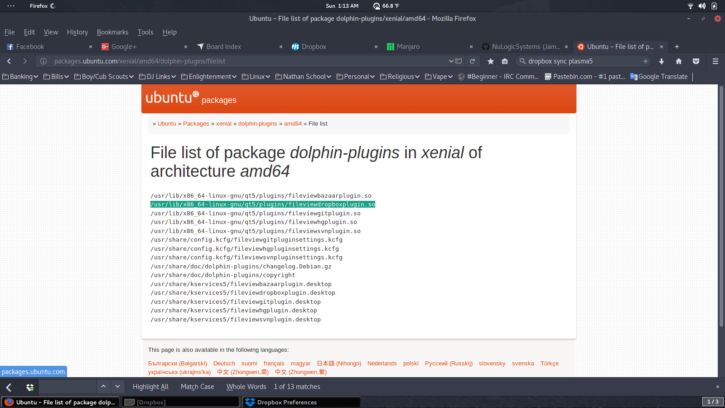Toggle Whole Words in find bar
Image resolution: width=725 pixels, height=408 pixels.
coord(246,387)
